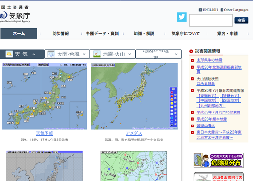
Task: Click the text 火山活動状況
Action: tap(208, 79)
